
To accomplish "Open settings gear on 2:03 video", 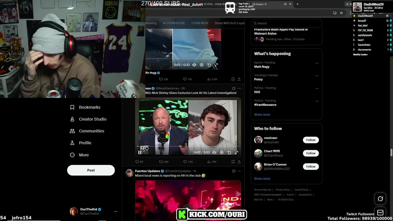I will (222, 153).
